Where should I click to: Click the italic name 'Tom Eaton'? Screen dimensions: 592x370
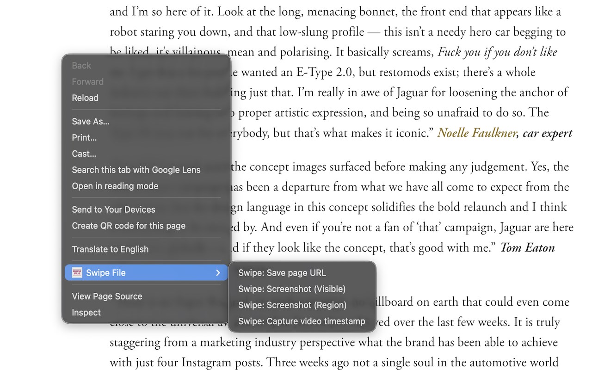click(x=527, y=248)
